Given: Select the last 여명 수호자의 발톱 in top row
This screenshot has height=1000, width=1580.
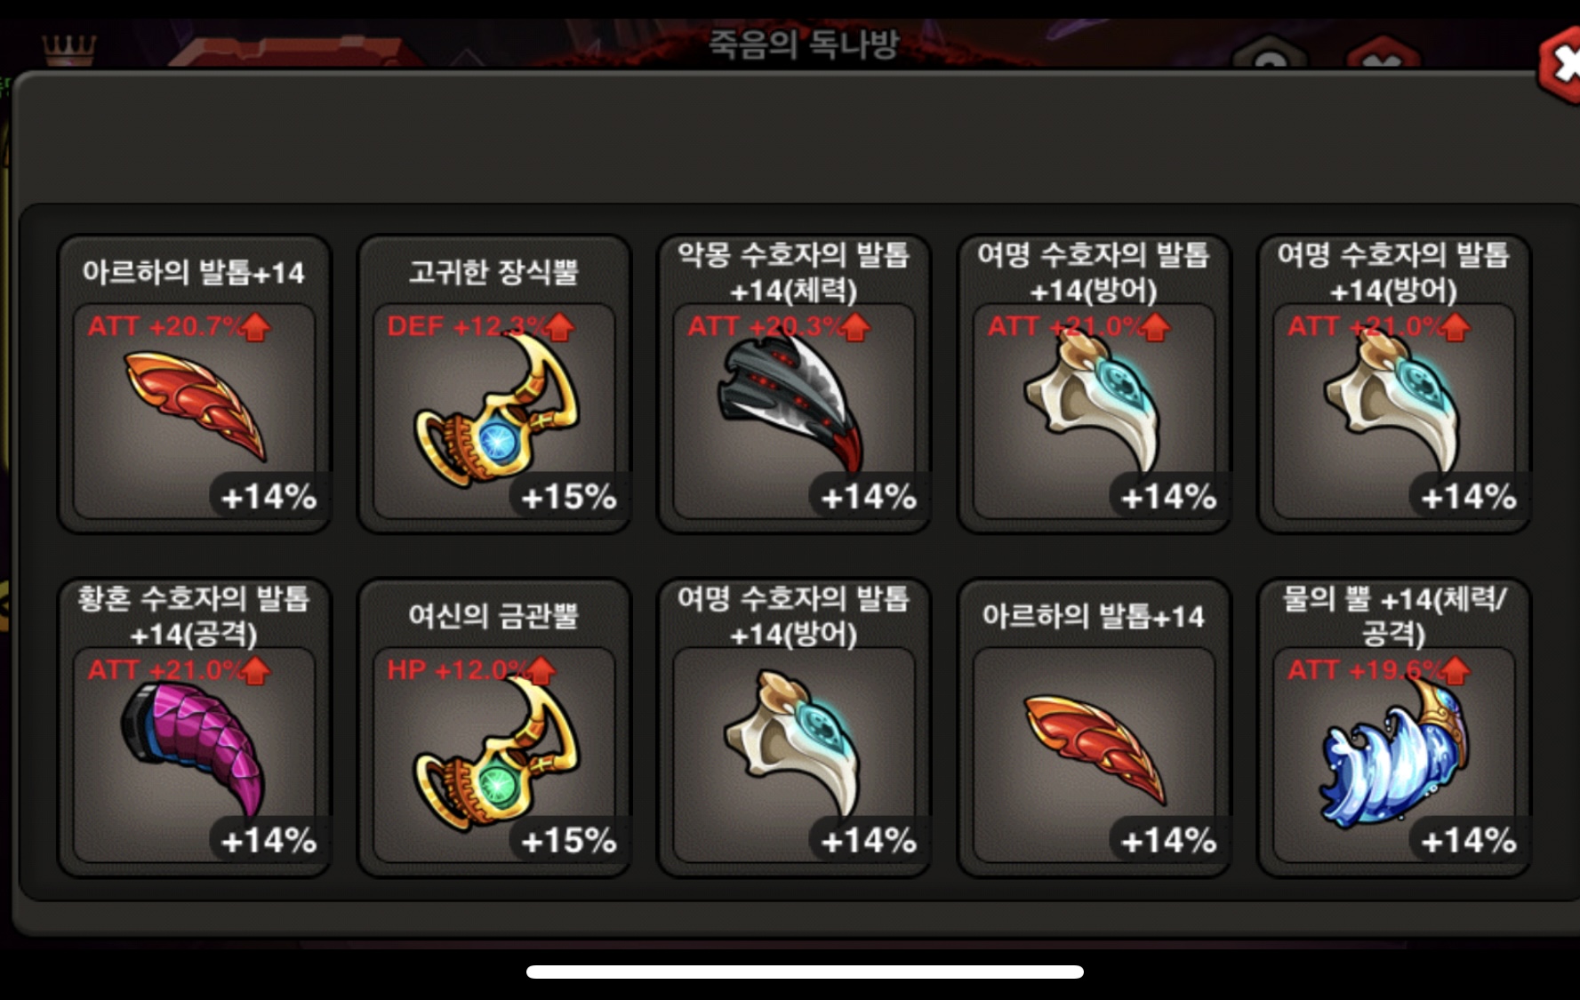Looking at the screenshot, I should pyautogui.click(x=1394, y=384).
